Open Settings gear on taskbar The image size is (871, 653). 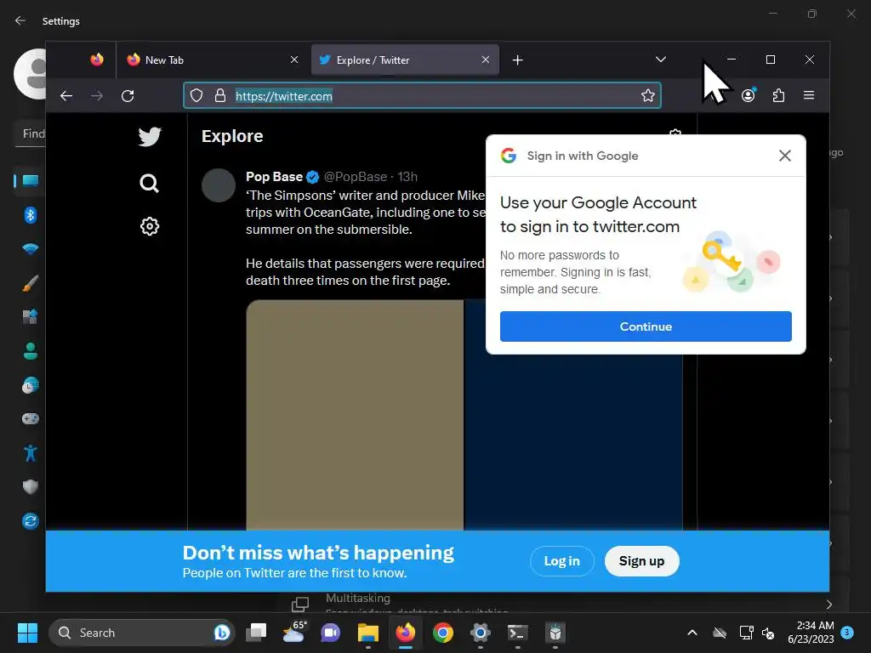(x=480, y=633)
